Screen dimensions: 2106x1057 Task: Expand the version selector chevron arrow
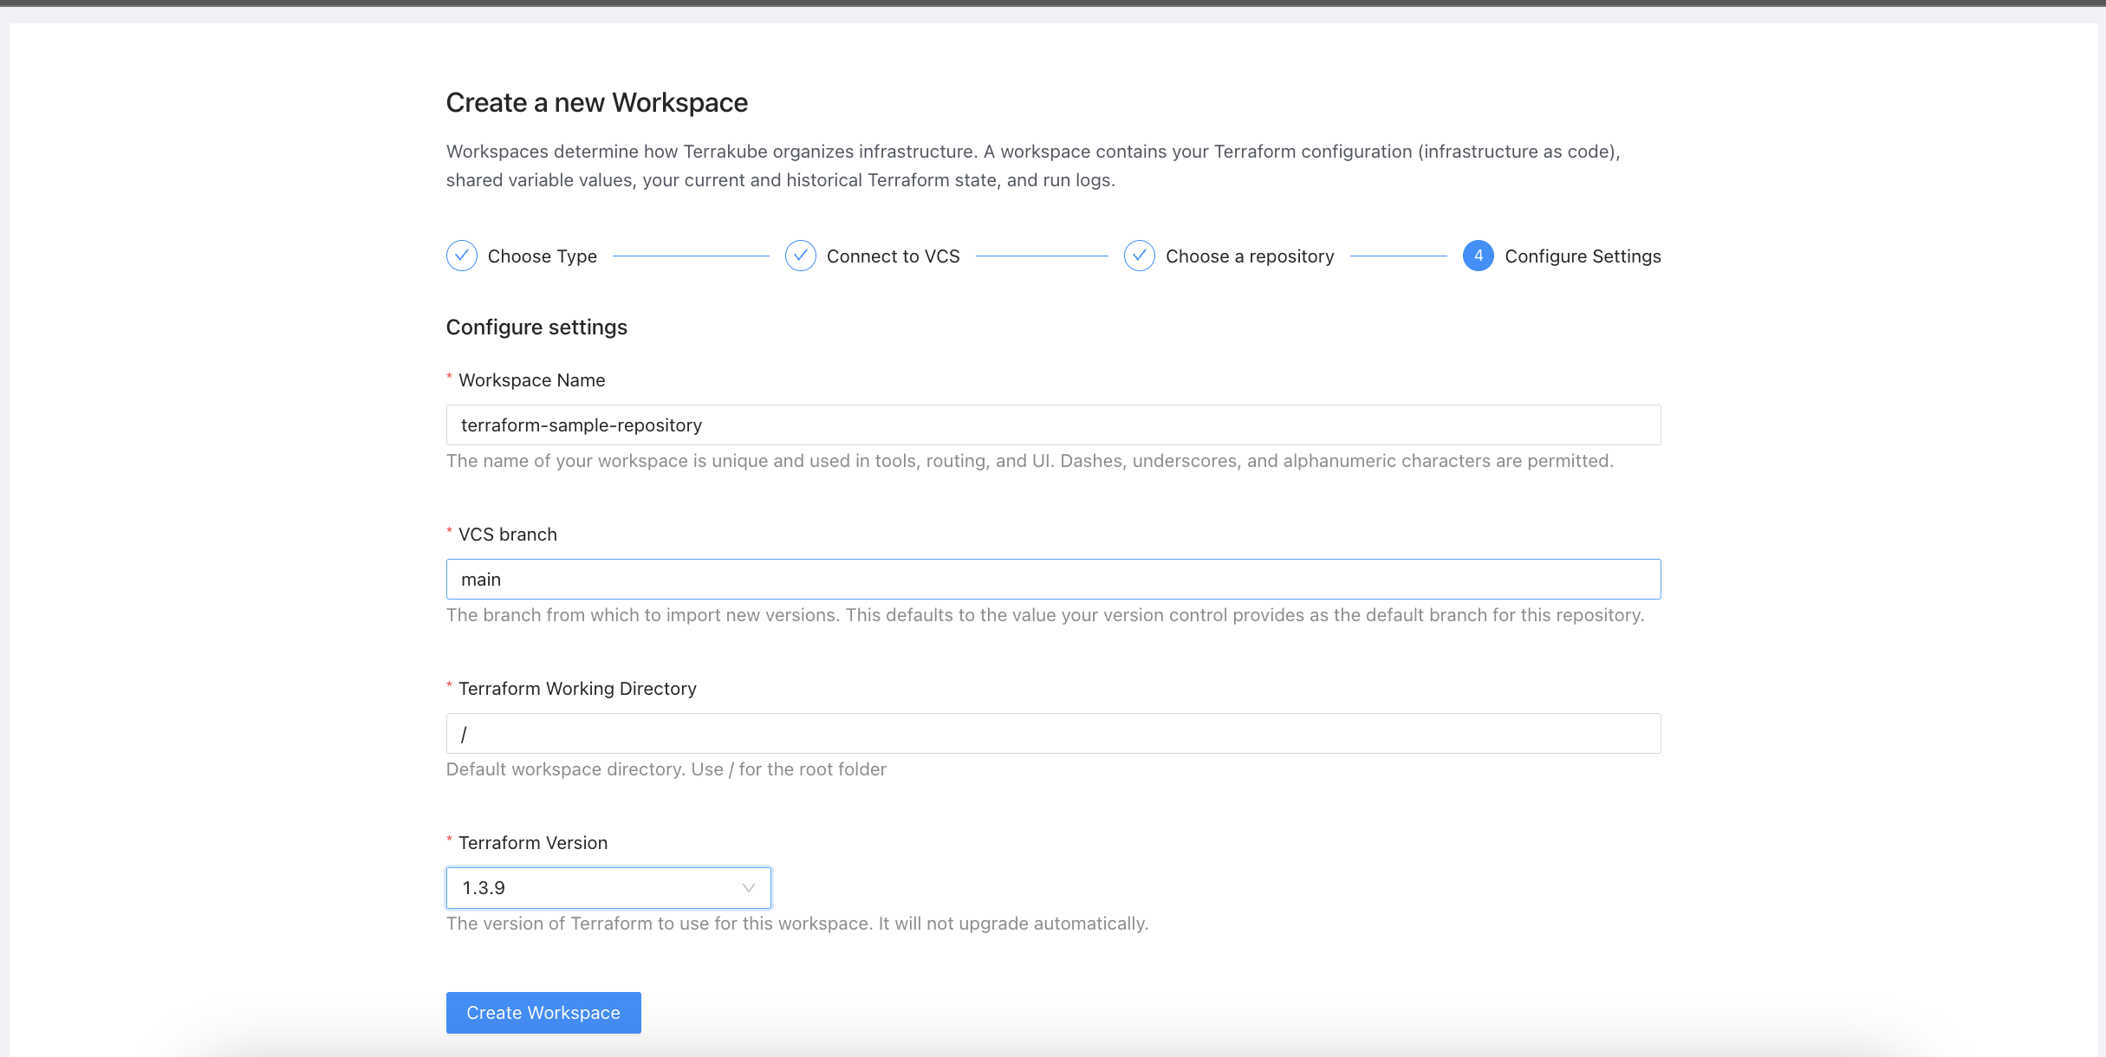click(748, 888)
